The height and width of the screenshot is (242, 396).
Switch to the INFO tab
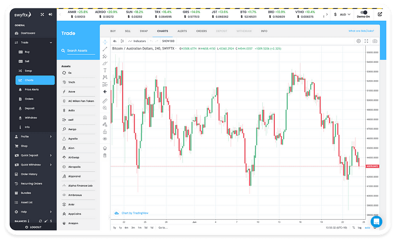pos(264,31)
